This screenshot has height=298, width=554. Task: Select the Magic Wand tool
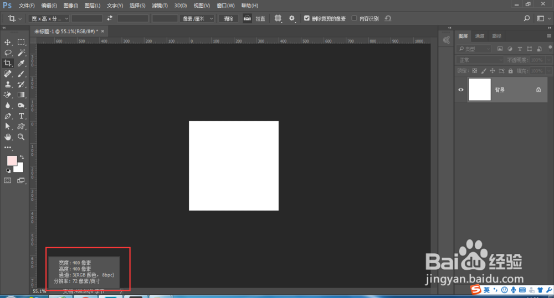21,53
